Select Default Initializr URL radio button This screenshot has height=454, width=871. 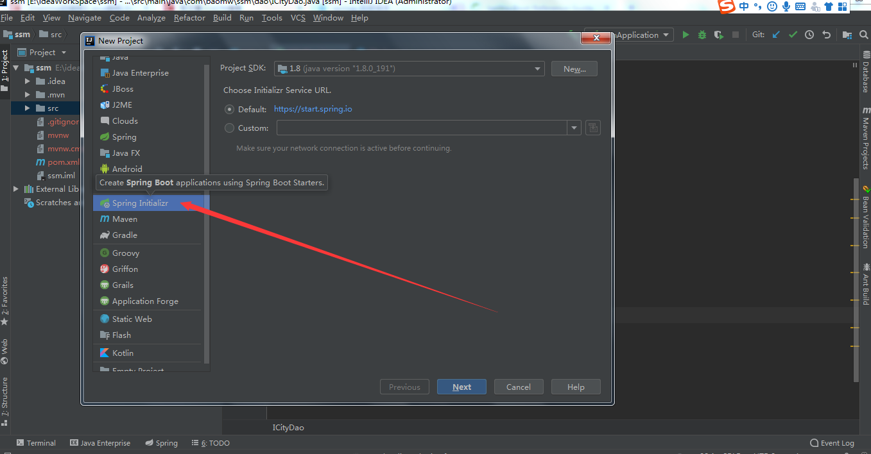[x=229, y=109]
